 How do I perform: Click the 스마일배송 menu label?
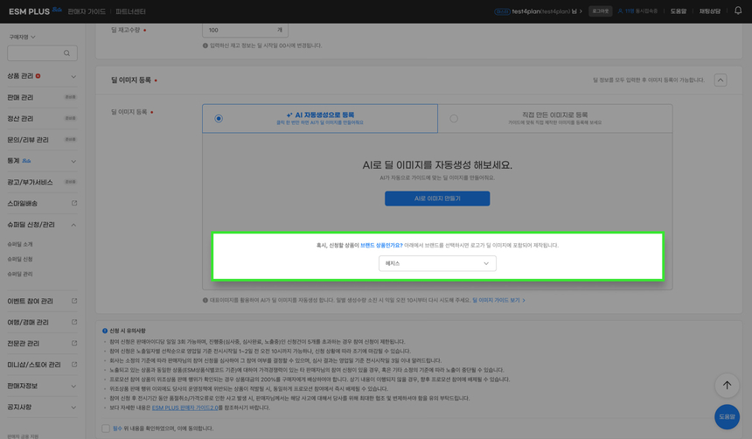point(22,204)
